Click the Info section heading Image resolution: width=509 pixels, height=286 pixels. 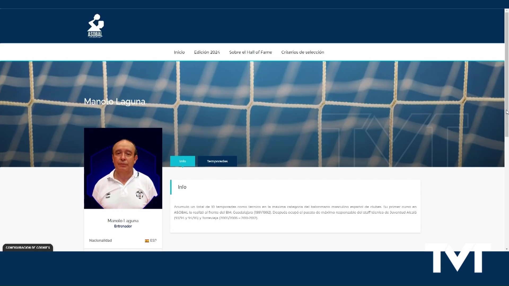coord(182,187)
